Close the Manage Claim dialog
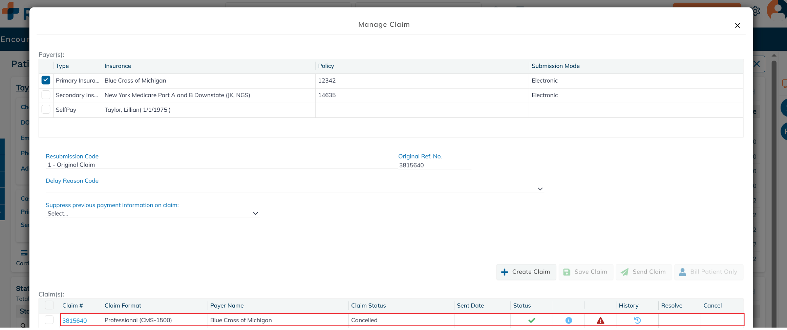This screenshot has height=330, width=787. click(x=737, y=25)
